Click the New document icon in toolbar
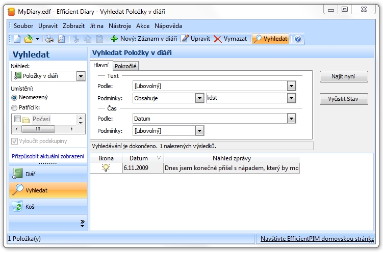Image resolution: width=383 pixels, height=253 pixels. pyautogui.click(x=17, y=39)
